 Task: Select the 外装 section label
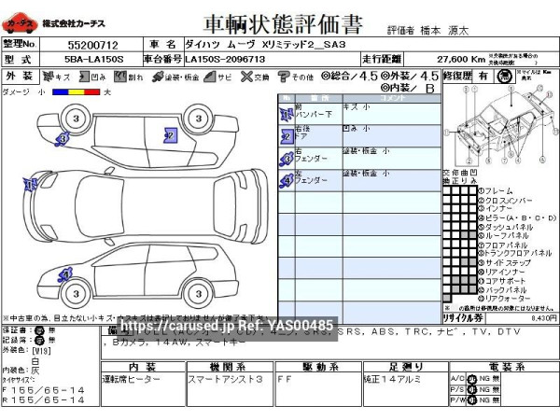pos(19,77)
